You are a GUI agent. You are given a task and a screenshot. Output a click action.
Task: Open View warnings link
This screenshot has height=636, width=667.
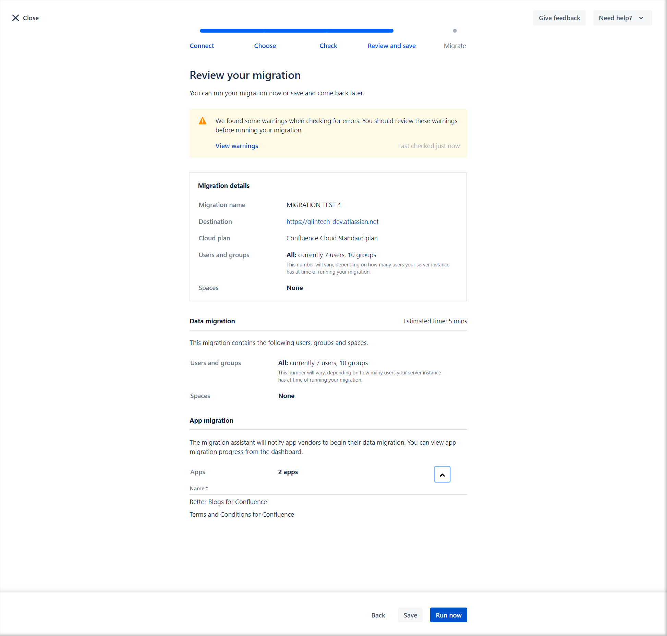237,146
